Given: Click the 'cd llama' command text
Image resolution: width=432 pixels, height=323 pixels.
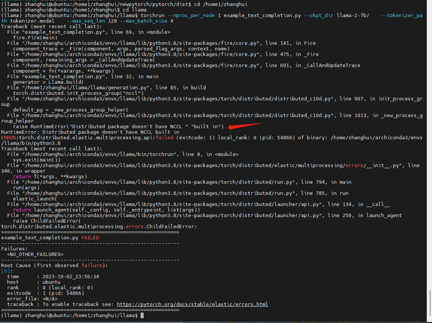Looking at the screenshot, I should (134, 10).
